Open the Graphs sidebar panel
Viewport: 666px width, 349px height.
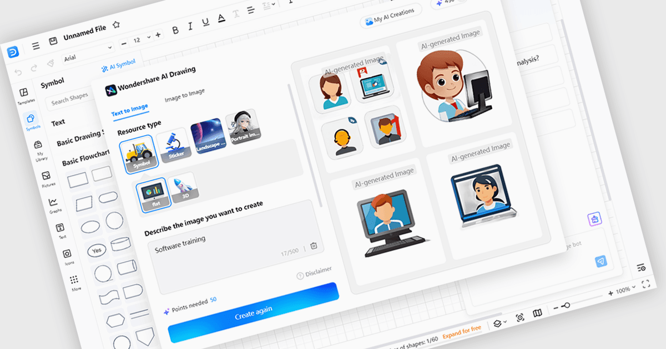[x=54, y=205]
